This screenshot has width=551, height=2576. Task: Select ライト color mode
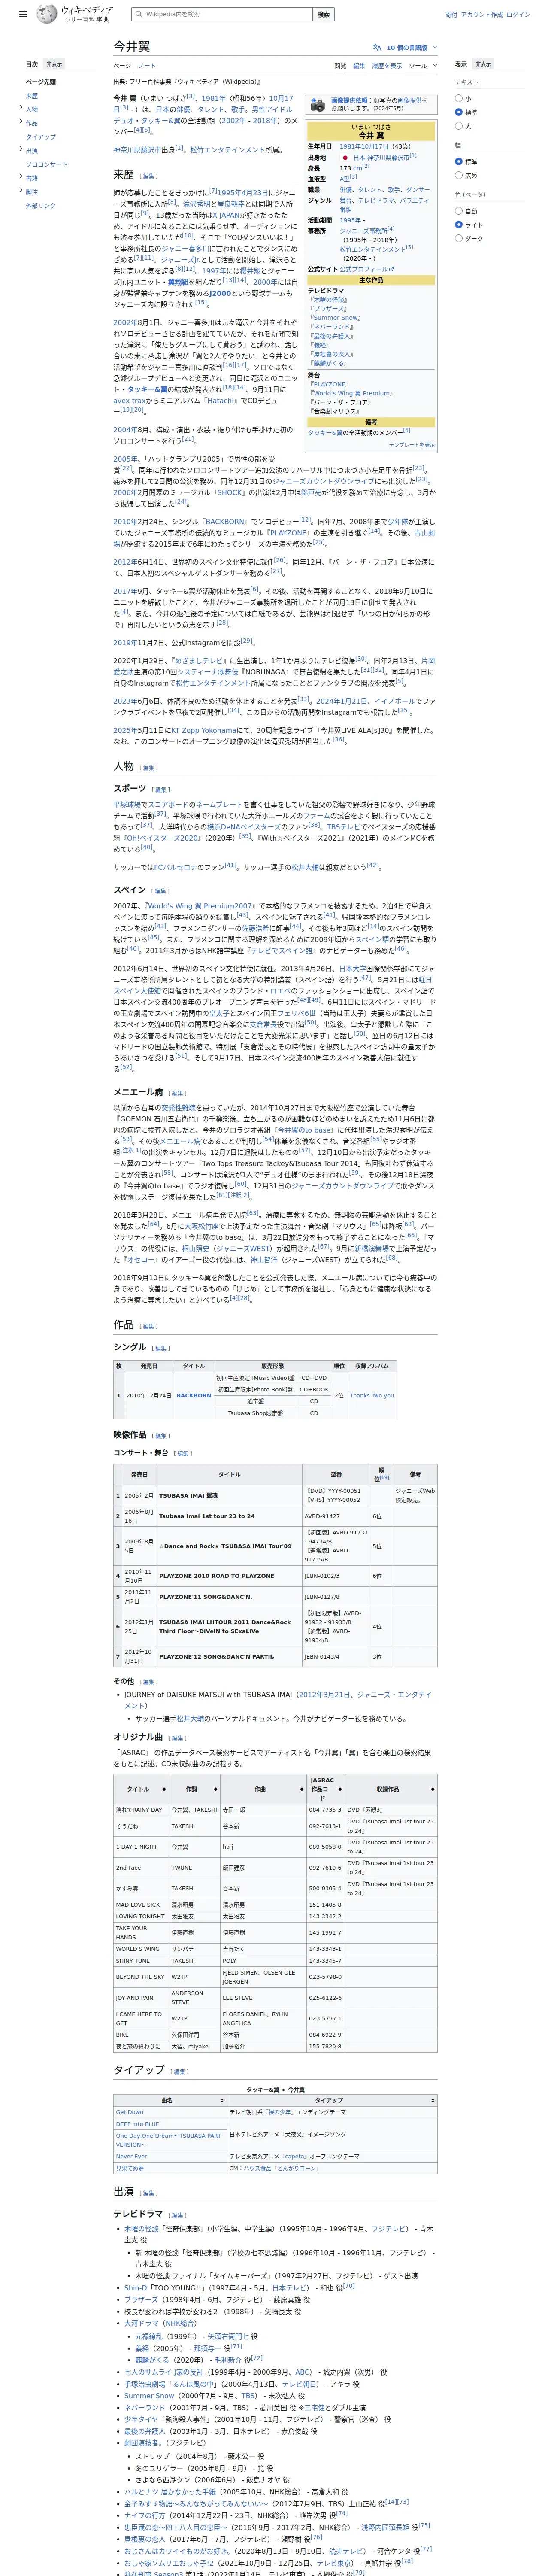(x=459, y=225)
